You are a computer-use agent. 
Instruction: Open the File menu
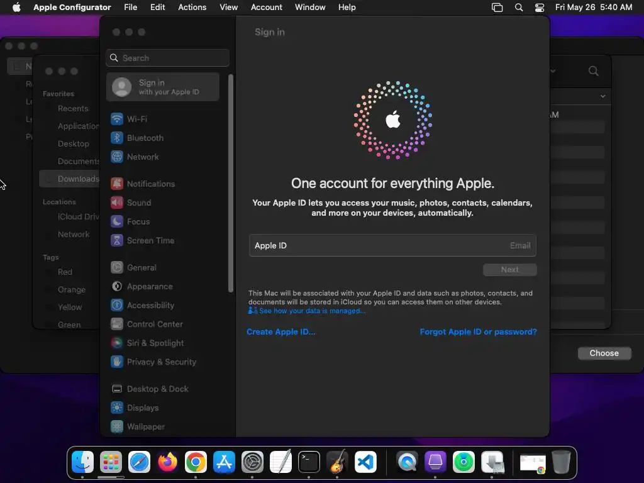[x=131, y=8]
